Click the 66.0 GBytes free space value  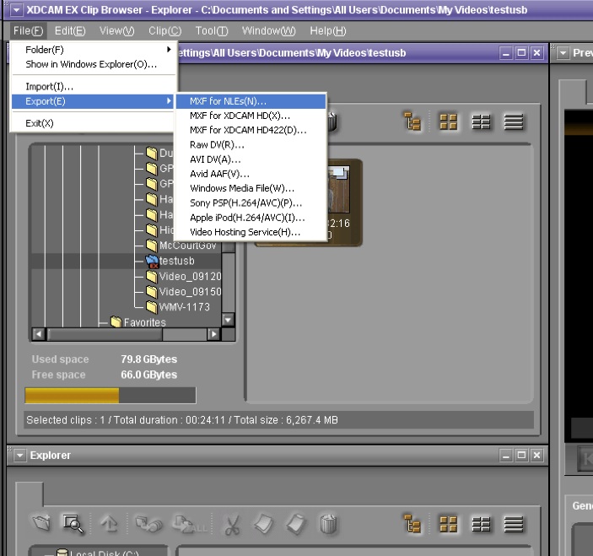149,375
